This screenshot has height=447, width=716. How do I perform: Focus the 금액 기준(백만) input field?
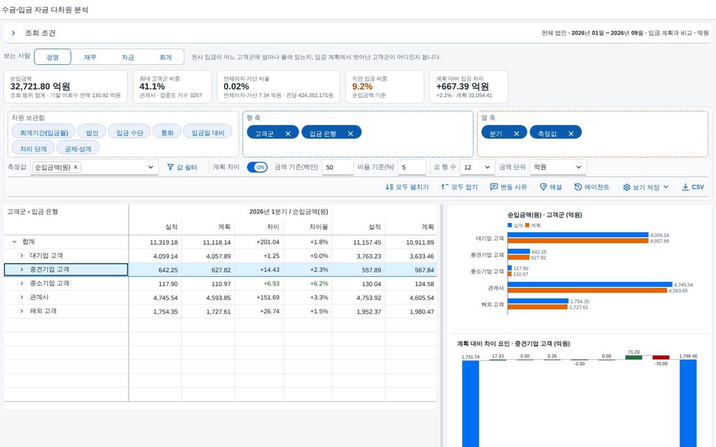[337, 167]
